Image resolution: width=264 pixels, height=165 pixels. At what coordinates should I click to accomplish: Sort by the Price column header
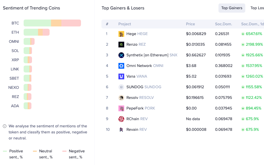coord(191,24)
